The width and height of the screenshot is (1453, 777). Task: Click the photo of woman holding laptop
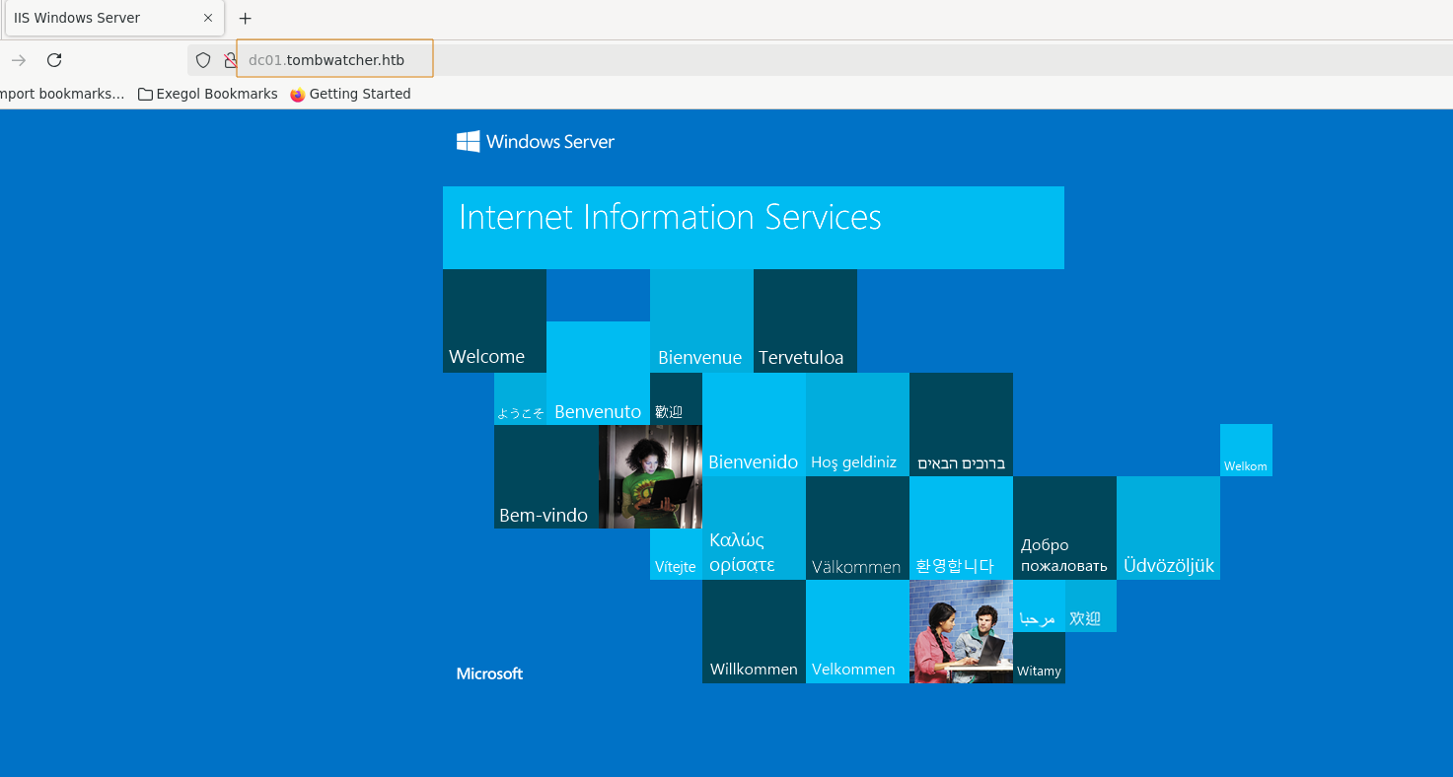(650, 476)
